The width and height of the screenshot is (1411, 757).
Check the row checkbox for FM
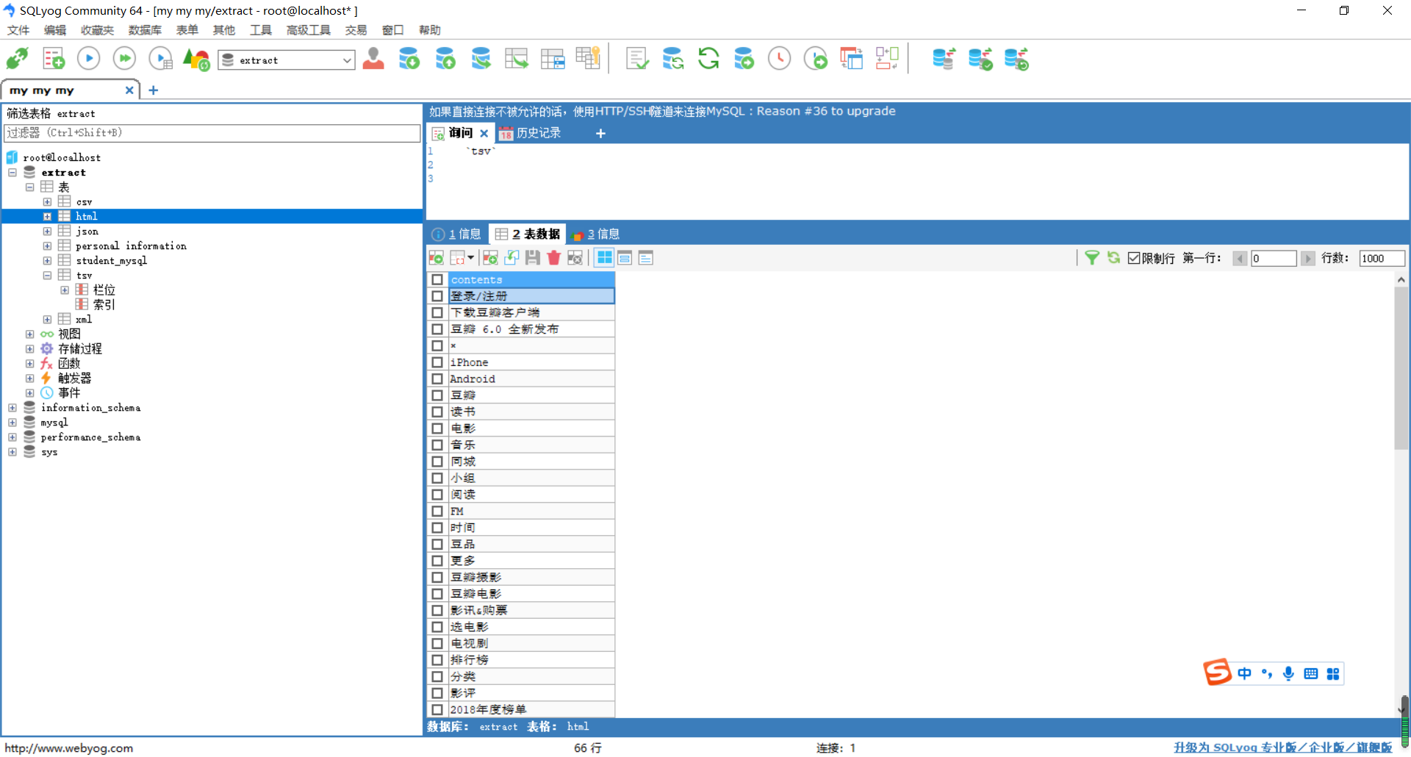coord(437,511)
